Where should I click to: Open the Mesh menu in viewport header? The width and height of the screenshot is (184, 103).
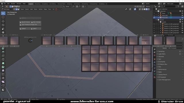36,9
